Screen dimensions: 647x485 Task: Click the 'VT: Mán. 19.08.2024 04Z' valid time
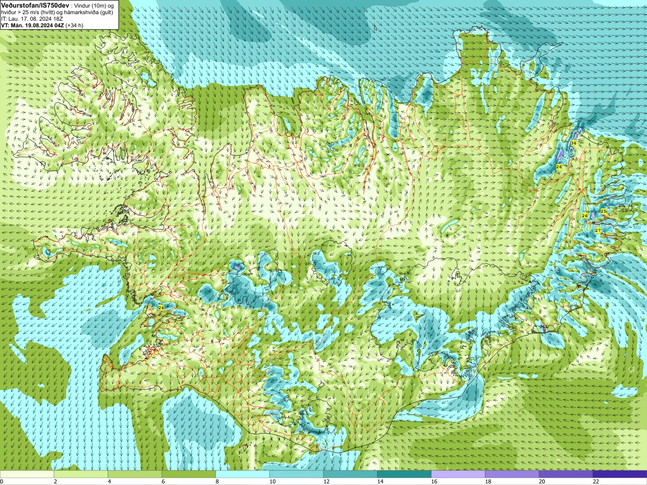pyautogui.click(x=32, y=25)
